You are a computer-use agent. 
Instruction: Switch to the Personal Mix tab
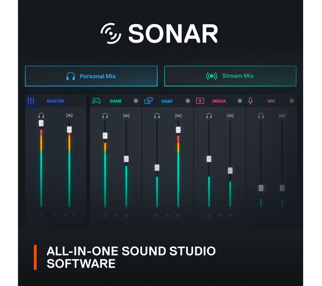coord(91,76)
